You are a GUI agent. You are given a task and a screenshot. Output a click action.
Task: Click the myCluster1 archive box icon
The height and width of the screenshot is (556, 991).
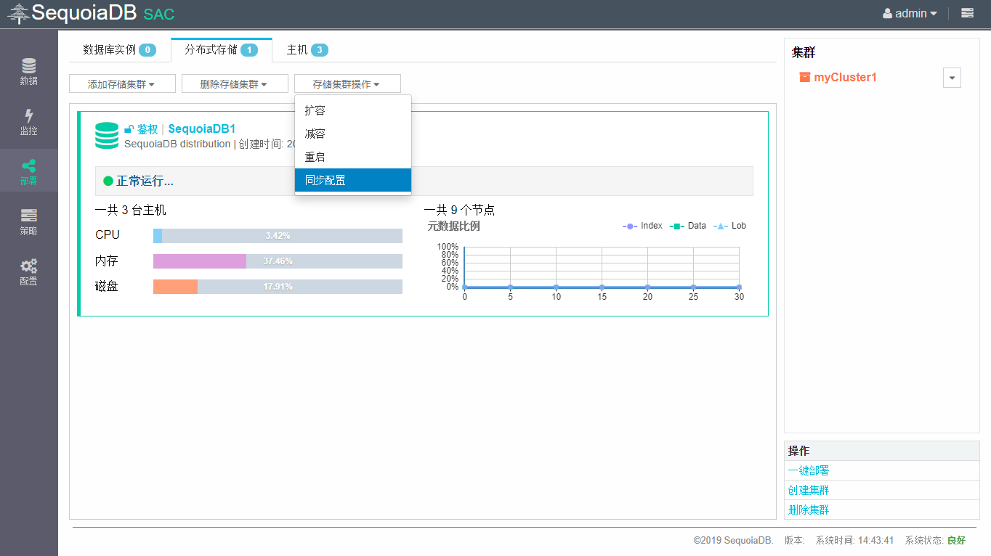pyautogui.click(x=804, y=77)
